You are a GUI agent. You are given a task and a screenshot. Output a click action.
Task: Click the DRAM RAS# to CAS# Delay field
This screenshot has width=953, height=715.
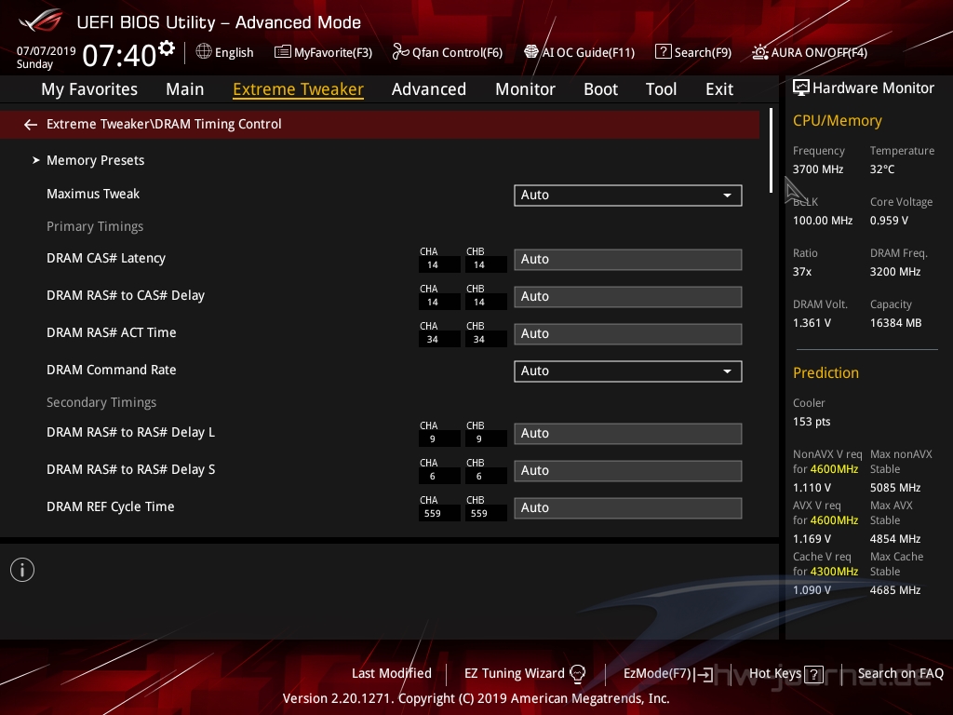click(x=628, y=297)
